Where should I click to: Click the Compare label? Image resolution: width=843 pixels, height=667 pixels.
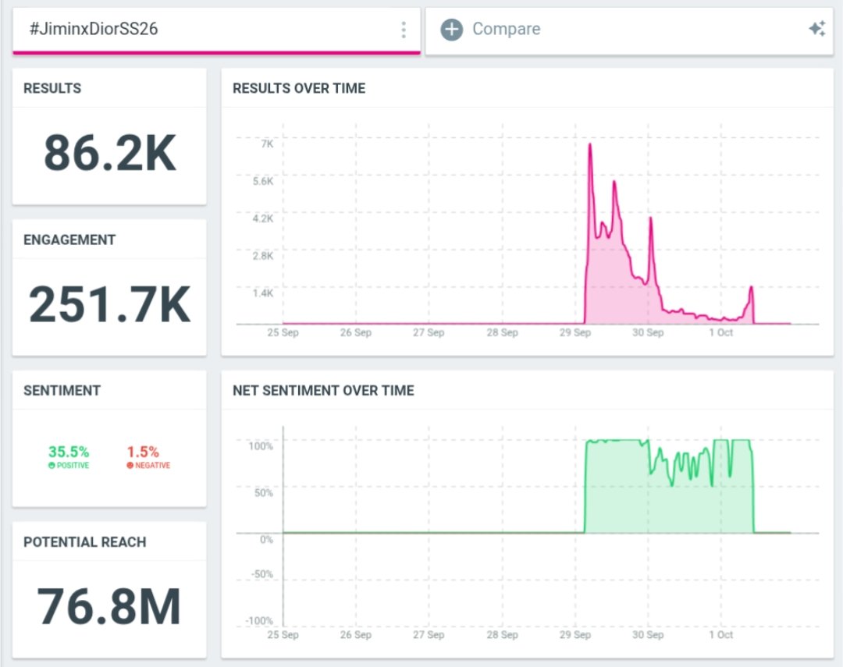tap(507, 29)
